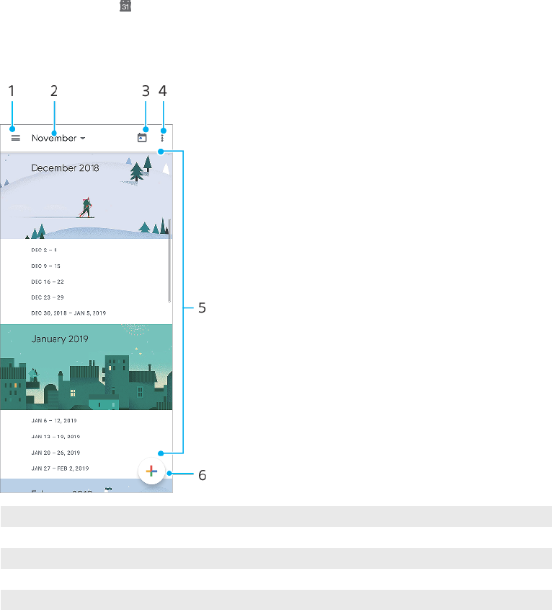Open the hamburger navigation menu
The image size is (552, 610).
click(16, 138)
